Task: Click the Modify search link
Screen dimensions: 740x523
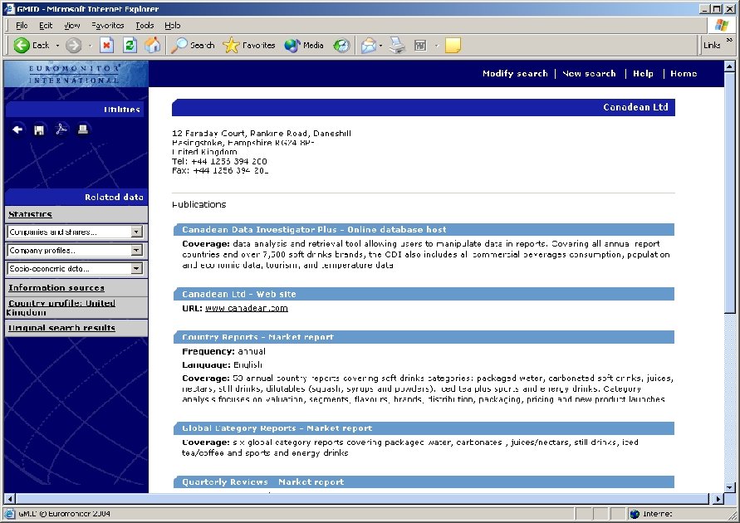Action: [x=515, y=73]
